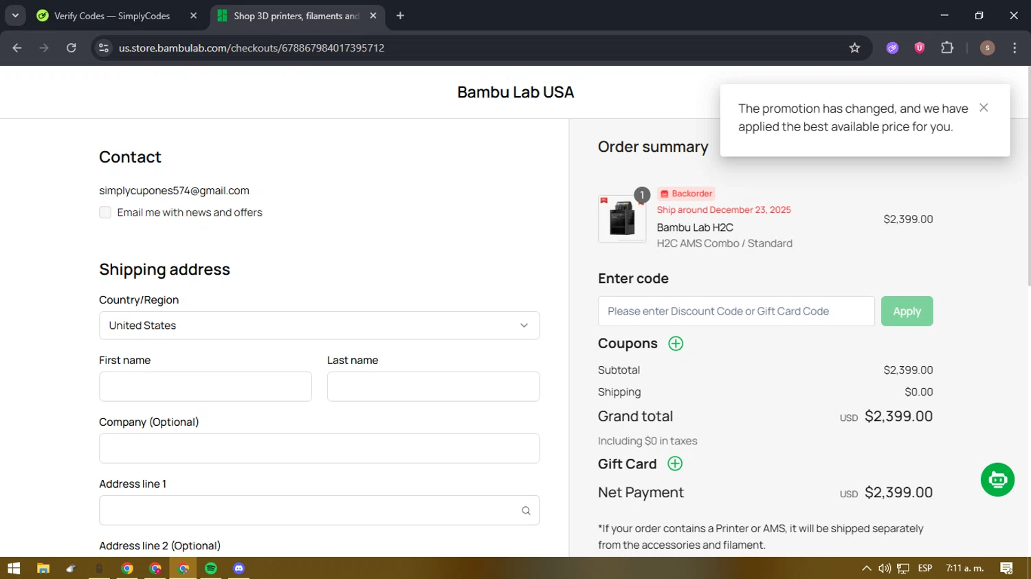The width and height of the screenshot is (1031, 579).
Task: View site information icon in address bar
Action: 104,48
